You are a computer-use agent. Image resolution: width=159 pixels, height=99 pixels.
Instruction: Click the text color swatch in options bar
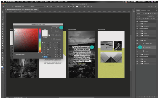77,7
